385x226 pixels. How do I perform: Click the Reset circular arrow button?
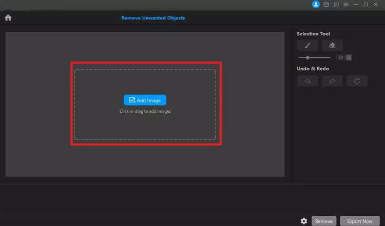[357, 81]
